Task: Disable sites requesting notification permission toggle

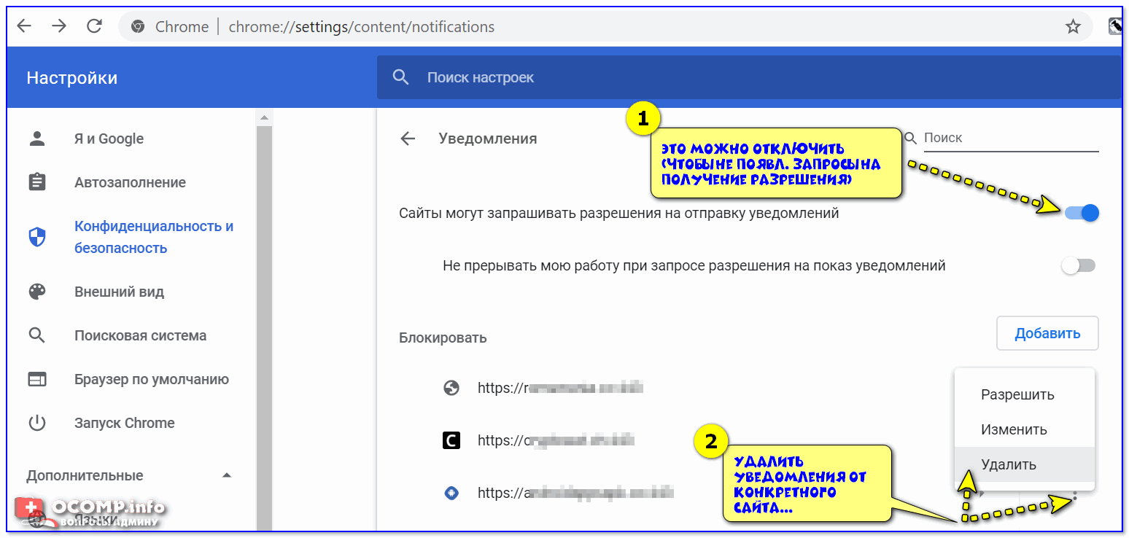Action: pyautogui.click(x=1082, y=213)
